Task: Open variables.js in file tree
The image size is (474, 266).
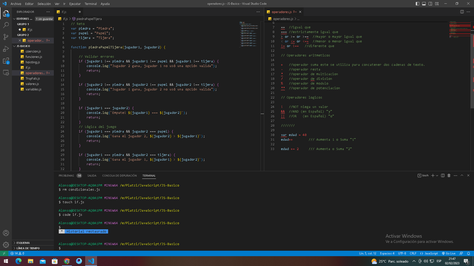Action: 33,89
